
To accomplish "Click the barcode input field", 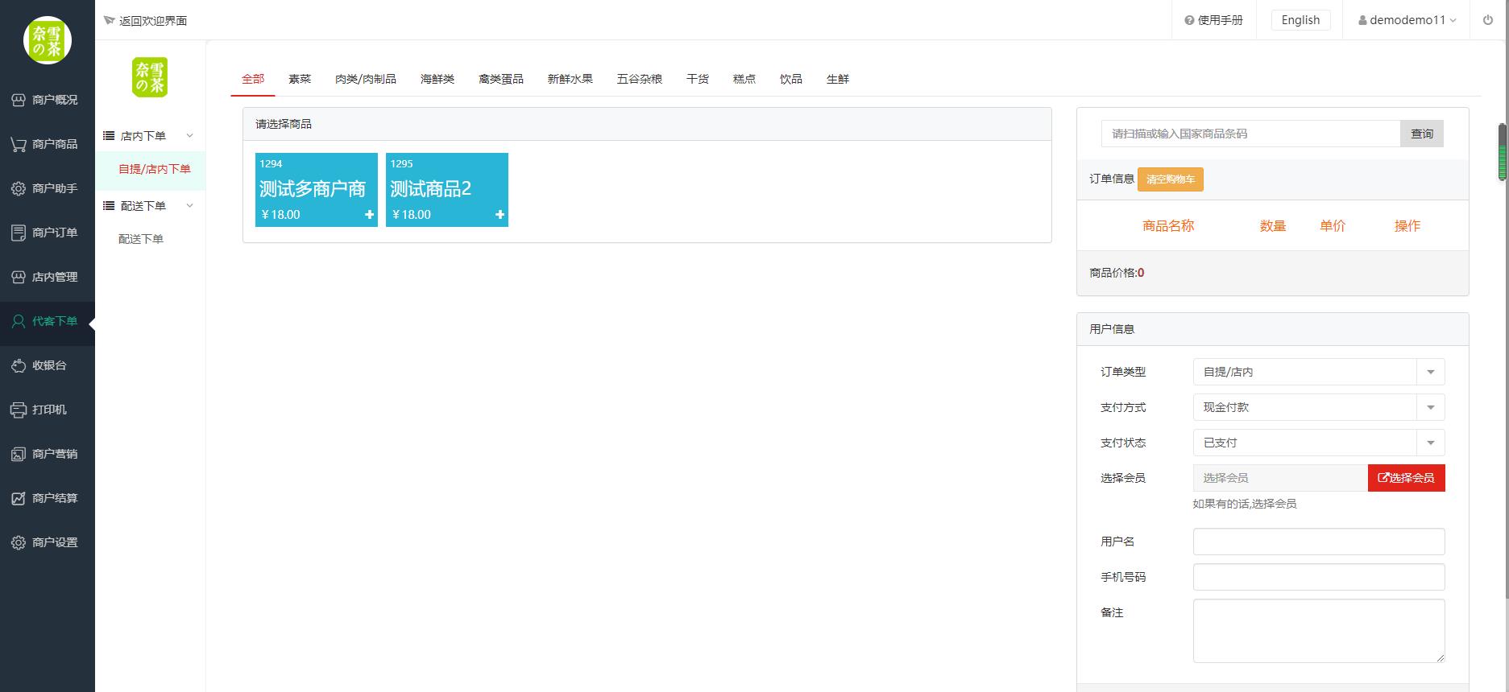I will pyautogui.click(x=1251, y=134).
